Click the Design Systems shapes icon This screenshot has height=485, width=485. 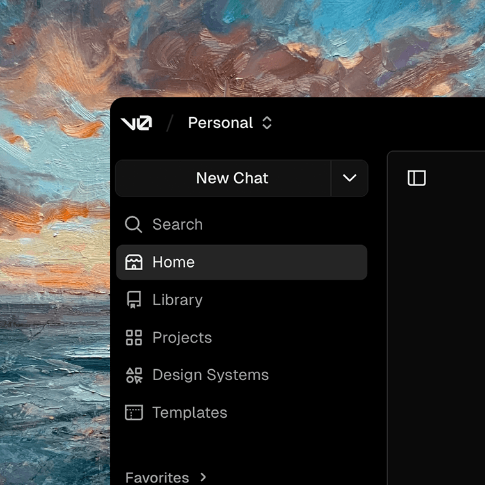pyautogui.click(x=134, y=375)
